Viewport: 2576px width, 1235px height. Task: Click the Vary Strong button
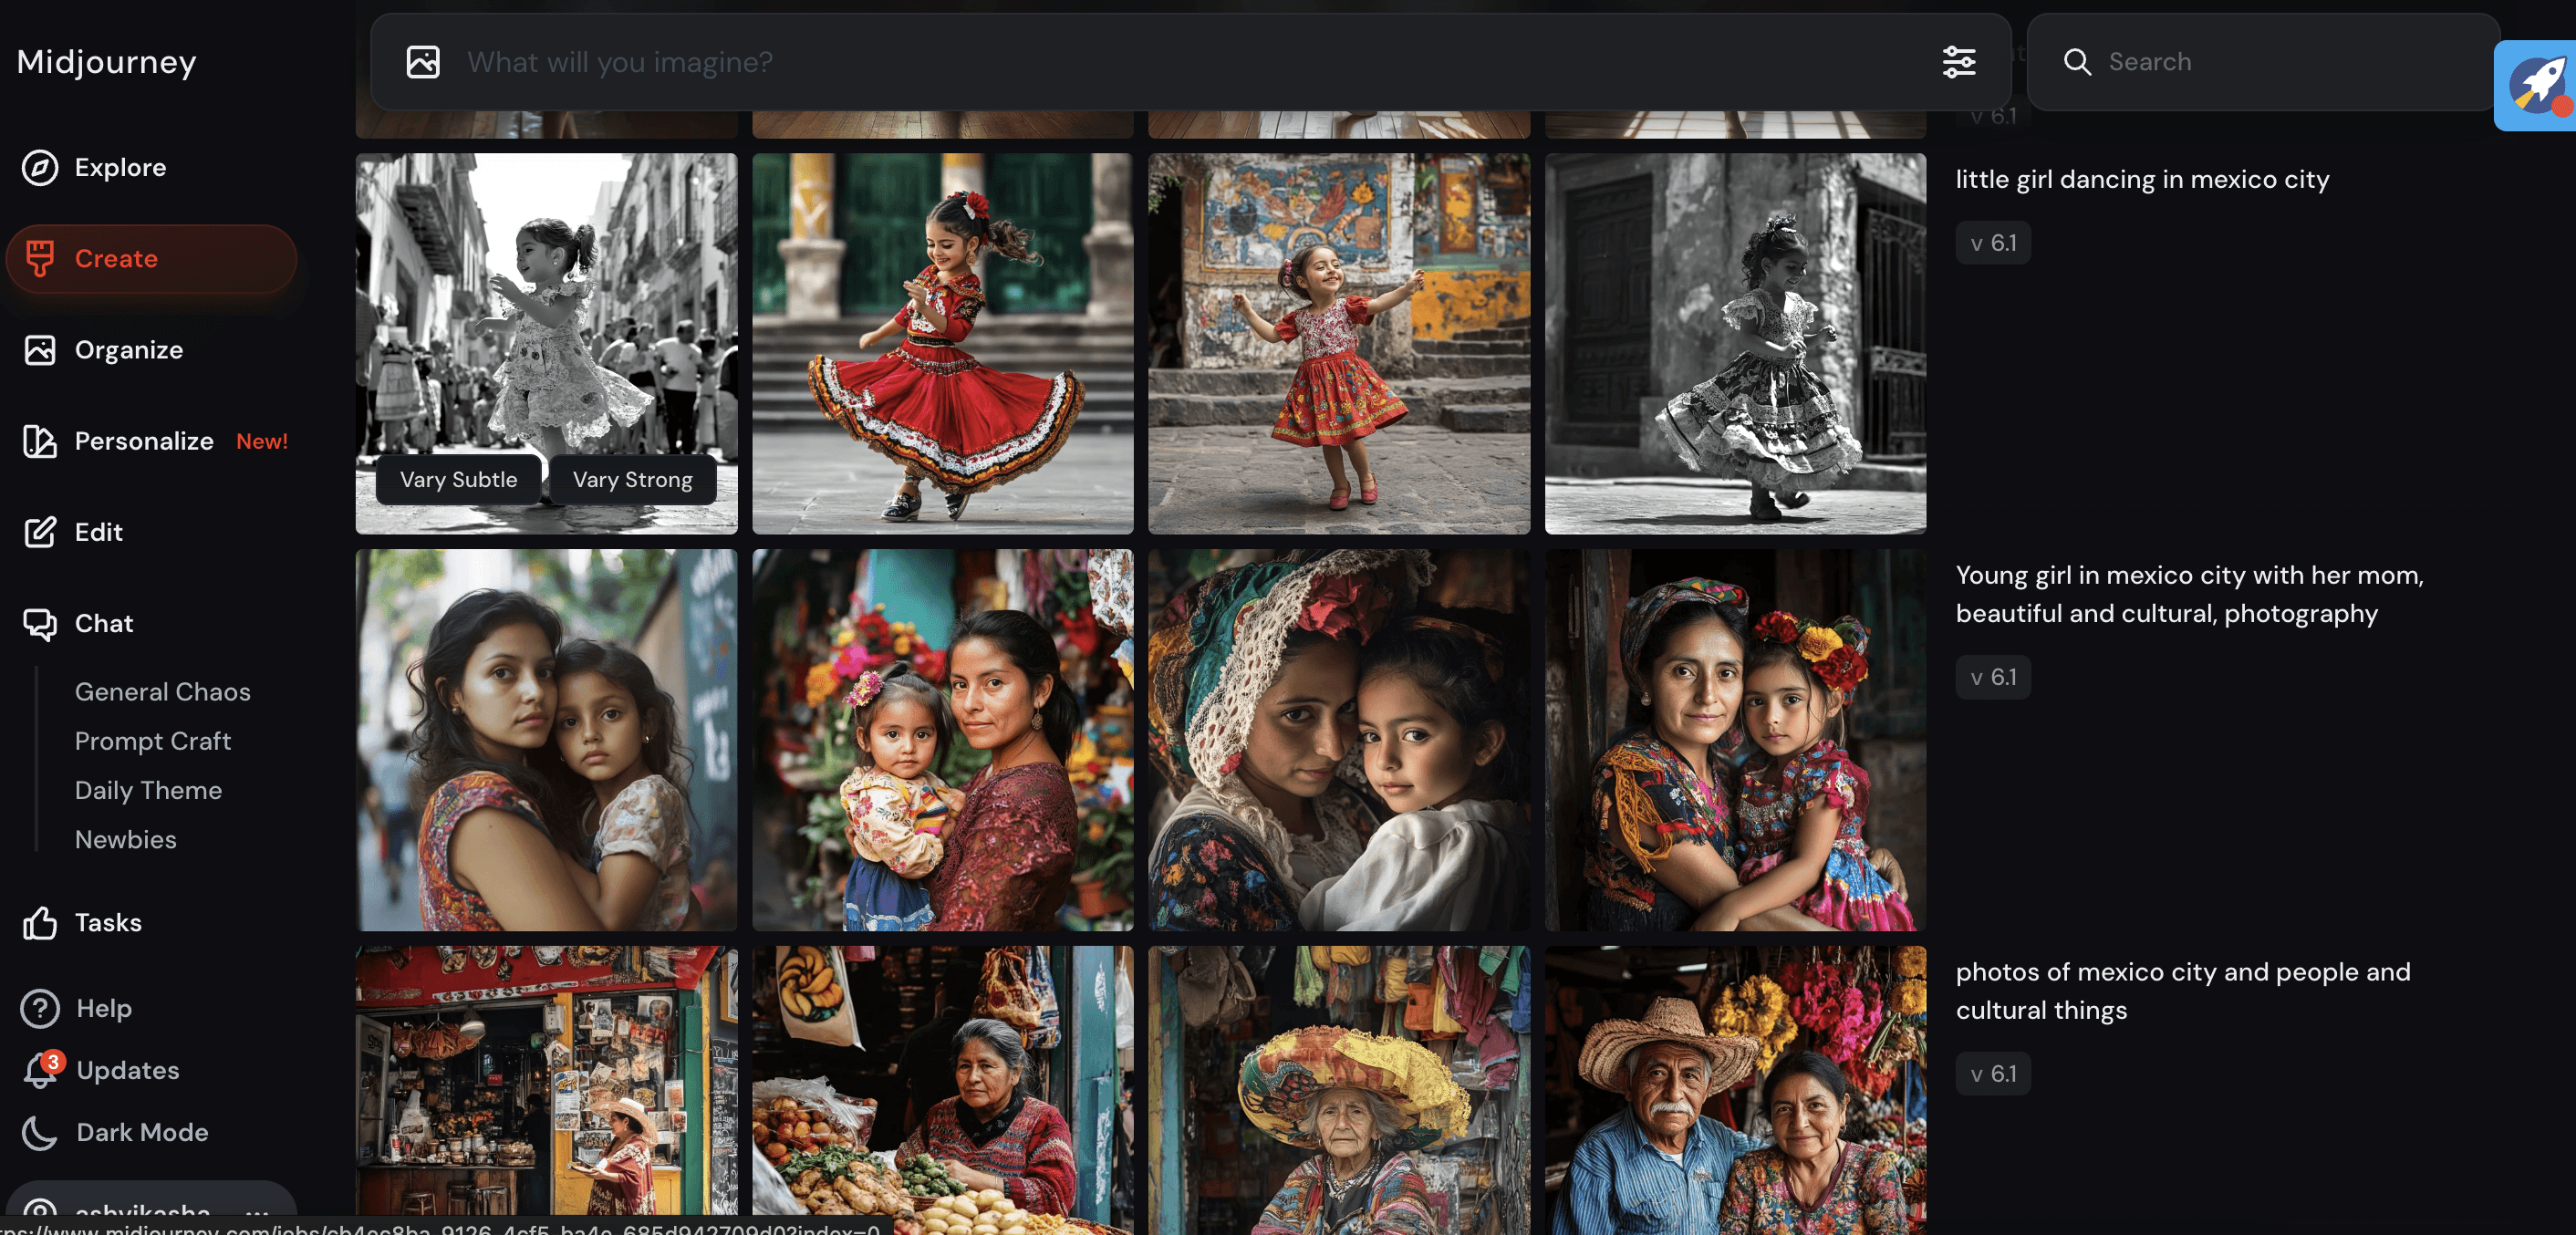632,480
